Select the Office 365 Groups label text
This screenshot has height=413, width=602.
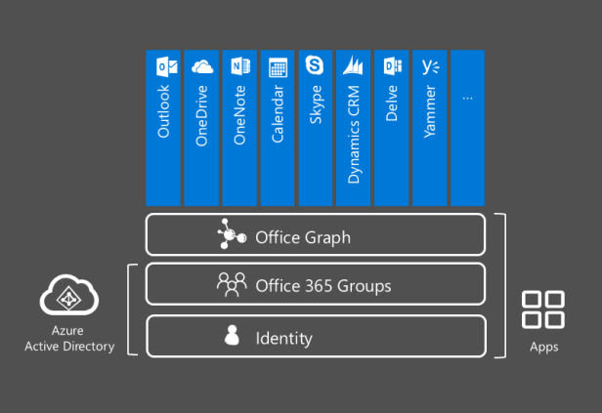click(322, 286)
